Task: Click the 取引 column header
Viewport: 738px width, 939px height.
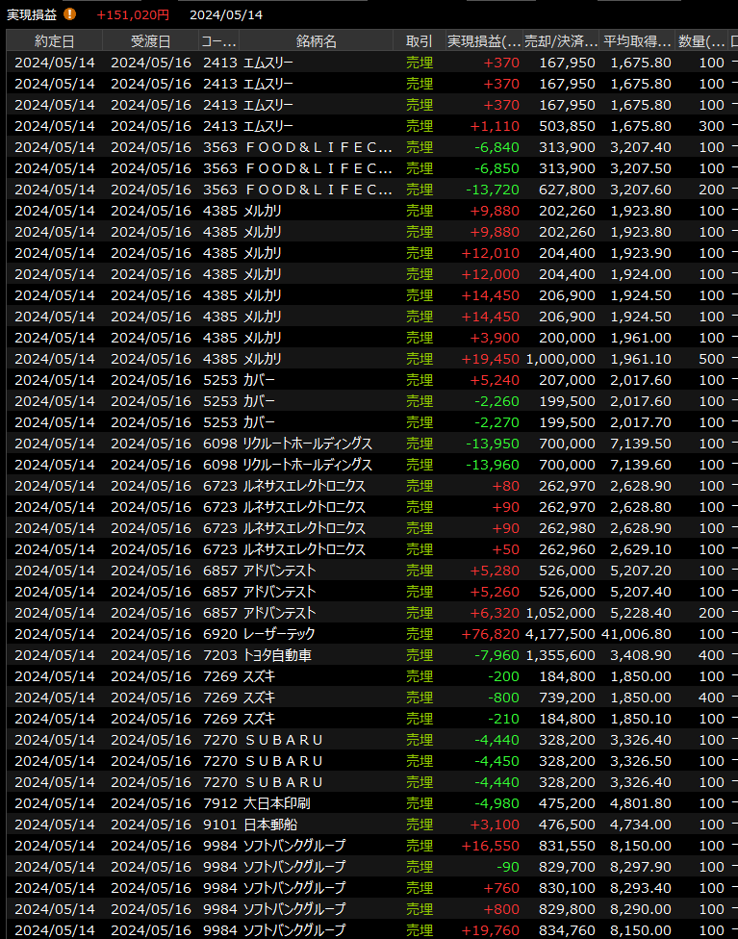Action: click(x=419, y=40)
